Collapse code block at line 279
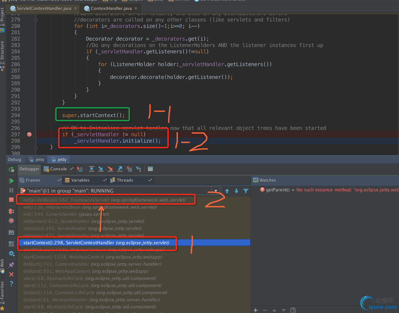399x313 pixels. click(x=36, y=20)
